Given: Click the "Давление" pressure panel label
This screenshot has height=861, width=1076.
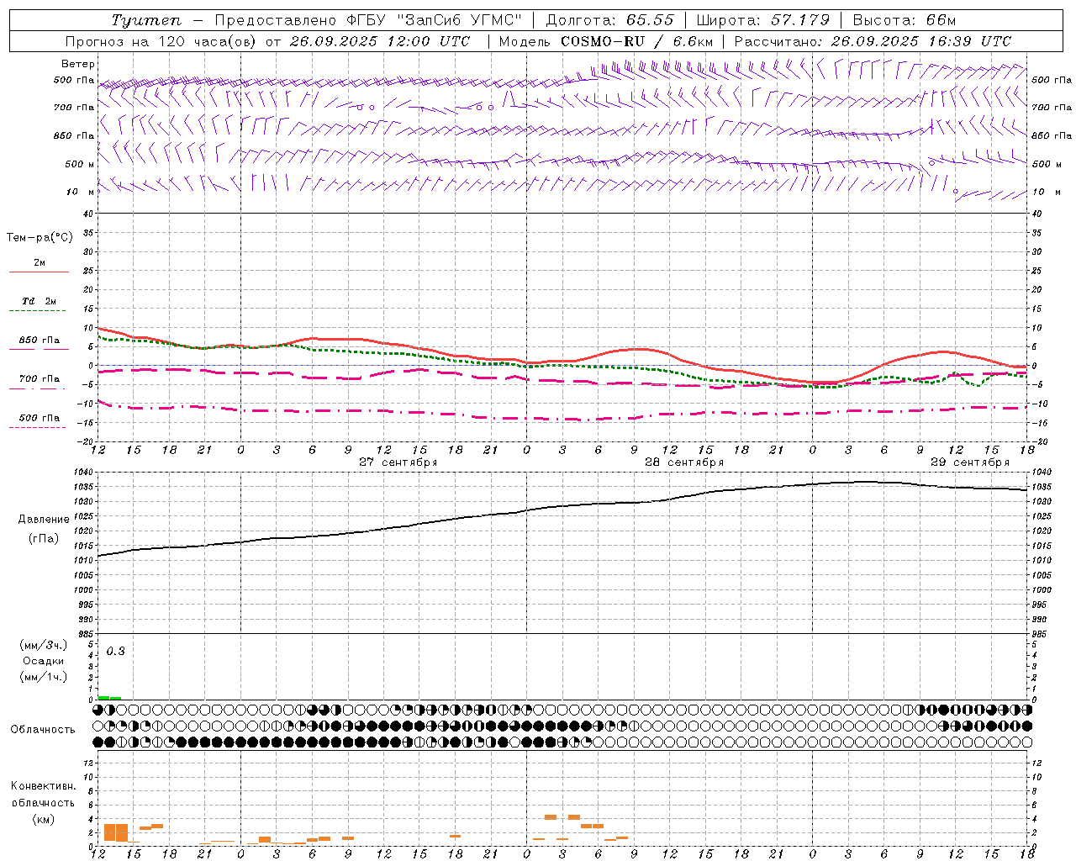Looking at the screenshot, I should [x=44, y=520].
